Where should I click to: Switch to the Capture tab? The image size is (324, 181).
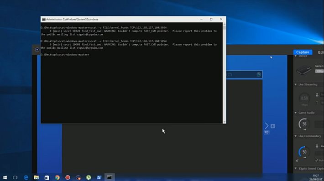coord(303,52)
